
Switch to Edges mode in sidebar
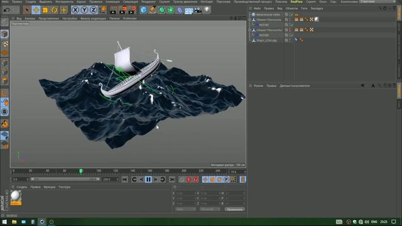pyautogui.click(x=4, y=72)
